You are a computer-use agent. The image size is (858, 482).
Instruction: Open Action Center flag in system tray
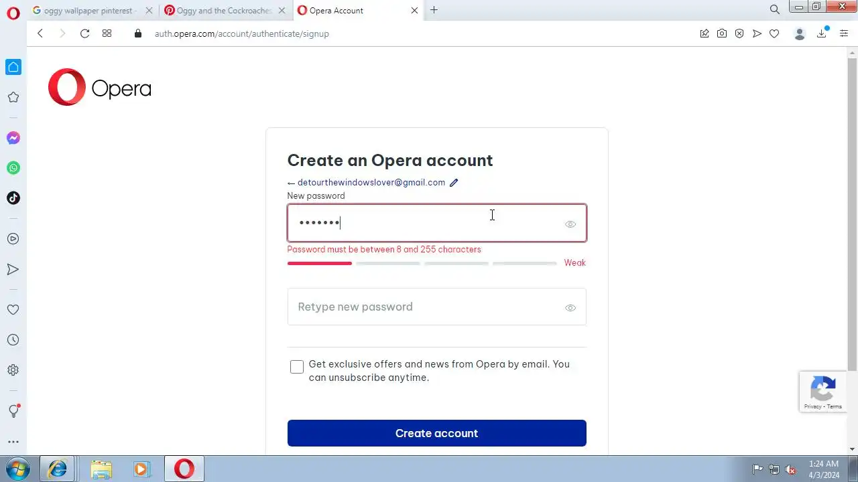pyautogui.click(x=758, y=469)
